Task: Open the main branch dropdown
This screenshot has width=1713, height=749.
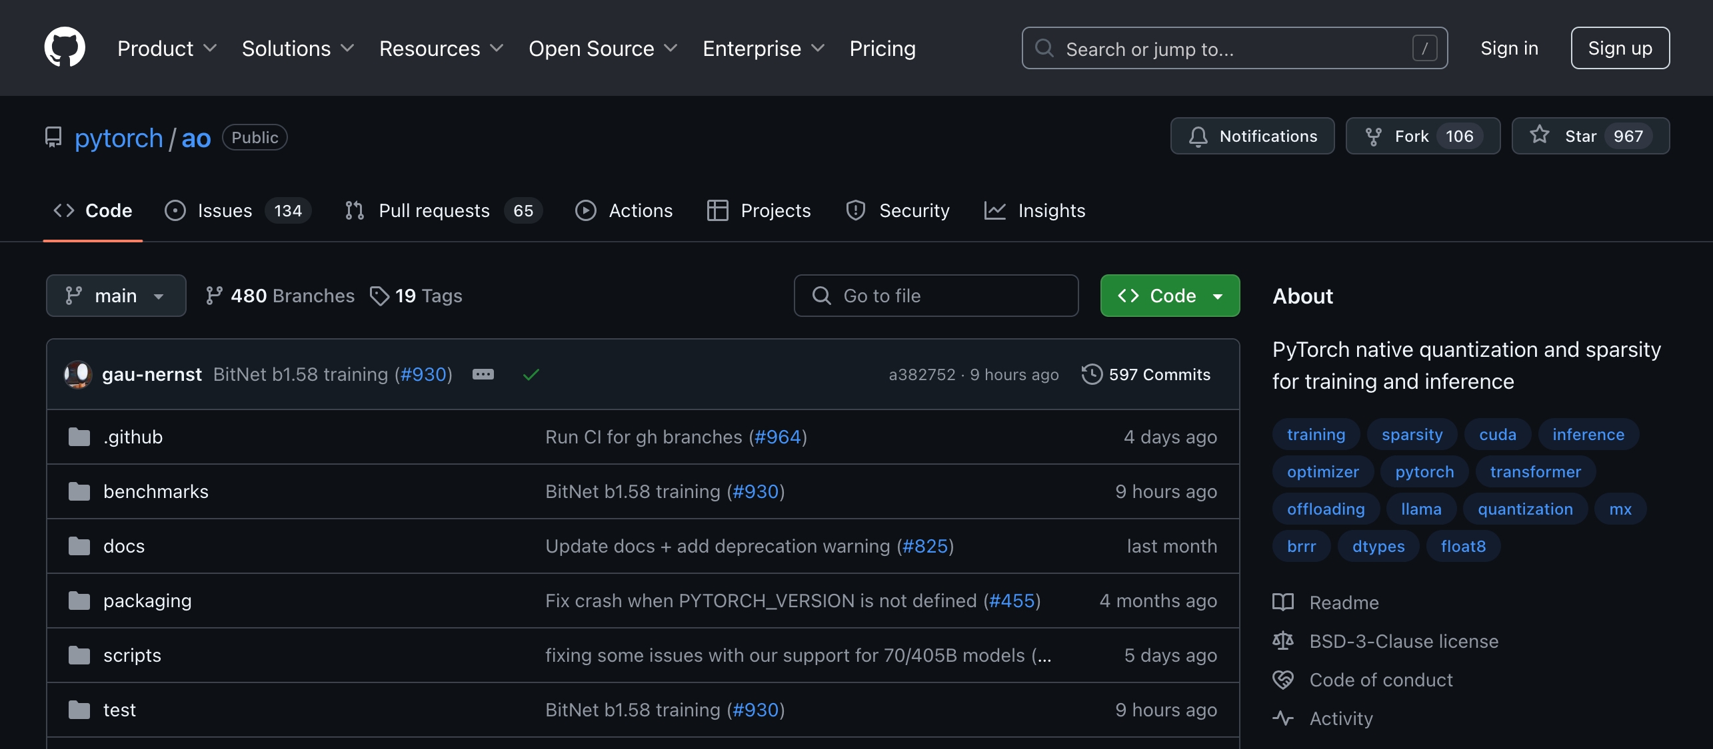Action: point(116,296)
